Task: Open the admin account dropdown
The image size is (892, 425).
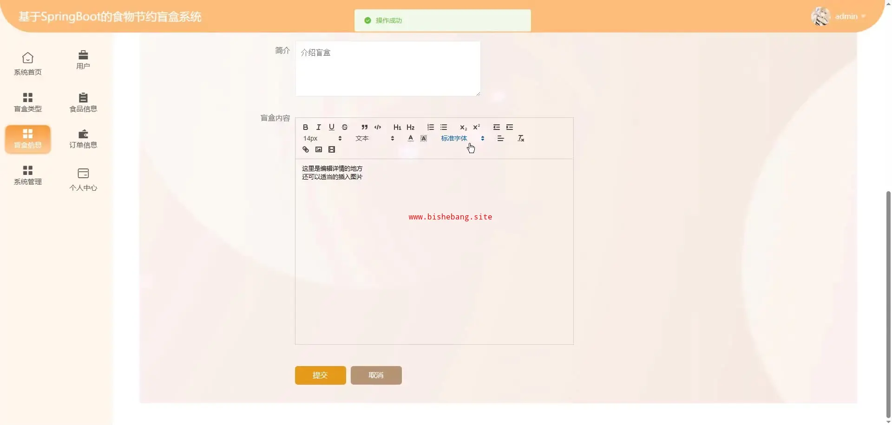Action: [x=850, y=16]
